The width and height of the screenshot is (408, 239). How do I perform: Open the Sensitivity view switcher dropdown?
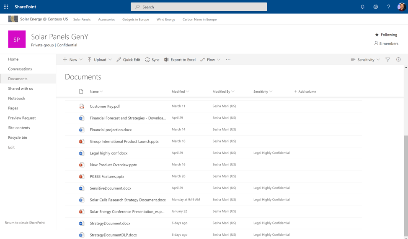365,60
